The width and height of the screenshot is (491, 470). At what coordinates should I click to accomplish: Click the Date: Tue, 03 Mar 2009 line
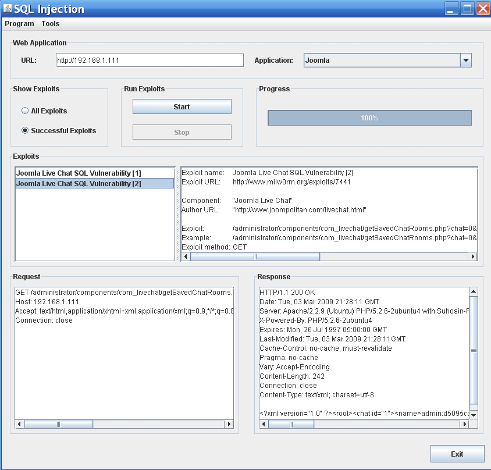coord(319,302)
